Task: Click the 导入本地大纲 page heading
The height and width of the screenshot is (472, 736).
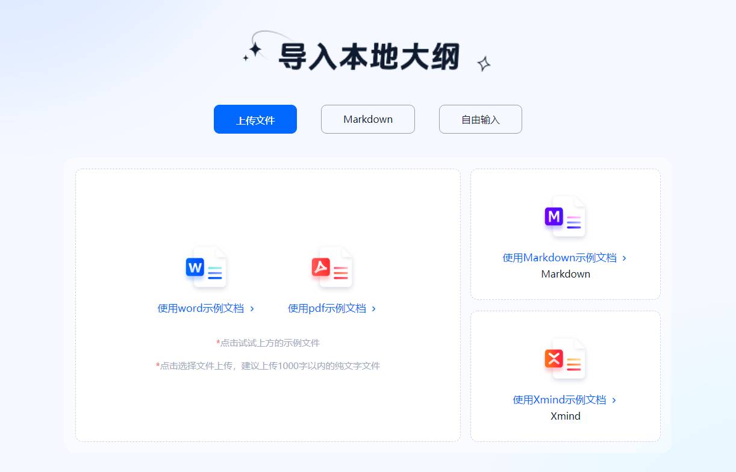Action: [369, 57]
